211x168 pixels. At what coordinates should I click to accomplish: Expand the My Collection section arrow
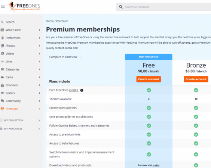39,121
